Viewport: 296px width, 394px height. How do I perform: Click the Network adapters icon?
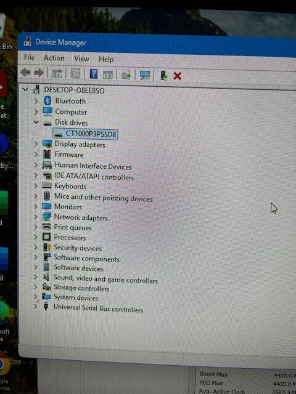coord(47,217)
